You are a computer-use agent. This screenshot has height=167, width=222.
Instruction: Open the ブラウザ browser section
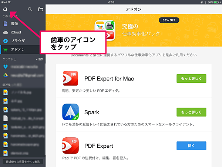pyautogui.click(x=23, y=41)
